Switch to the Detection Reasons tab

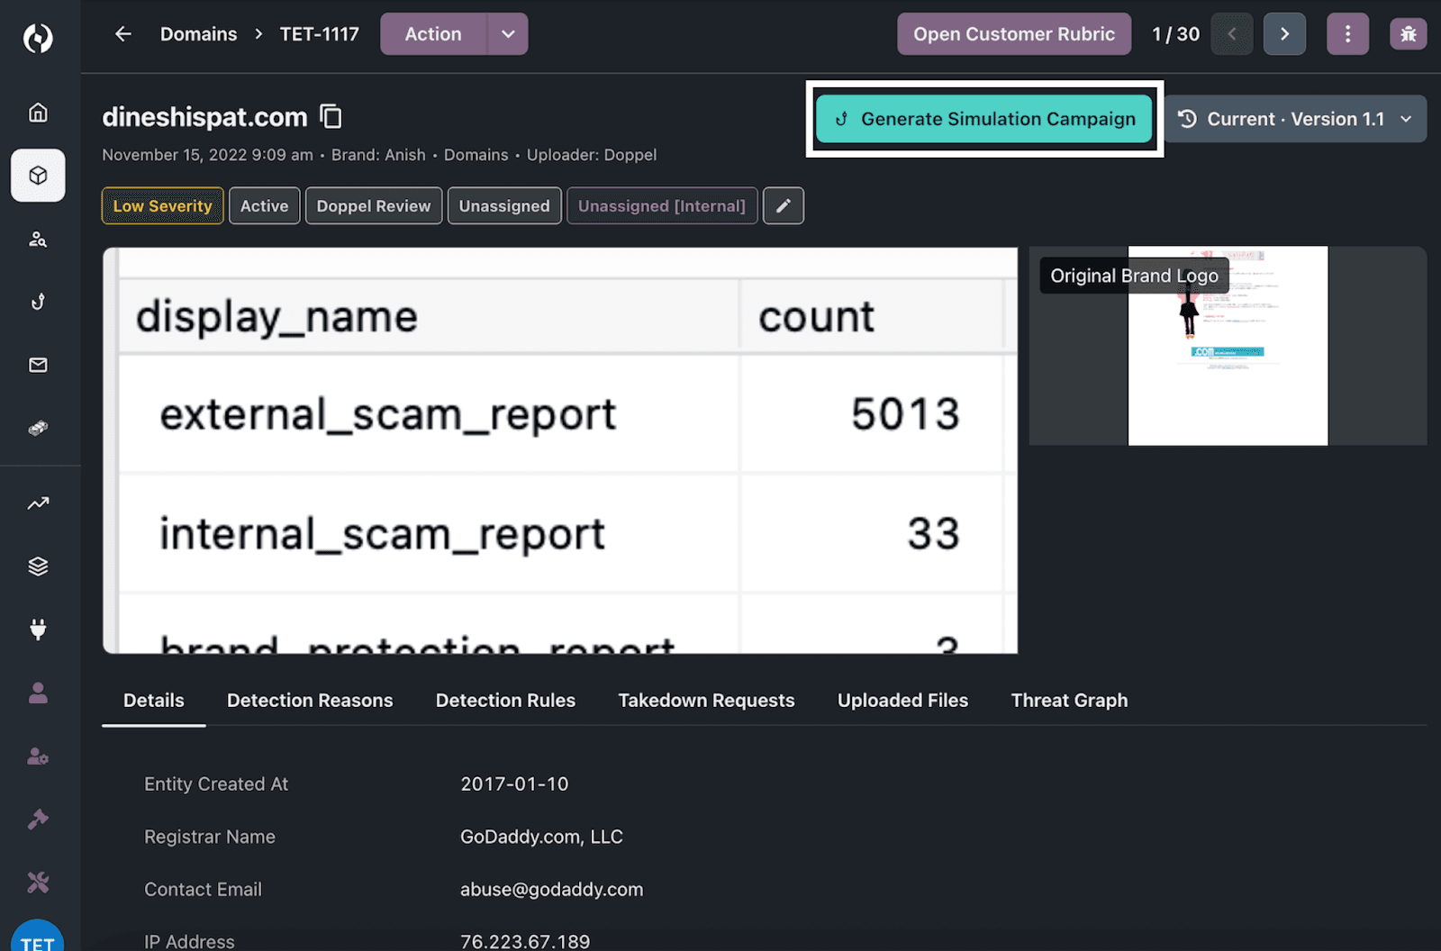[310, 701]
